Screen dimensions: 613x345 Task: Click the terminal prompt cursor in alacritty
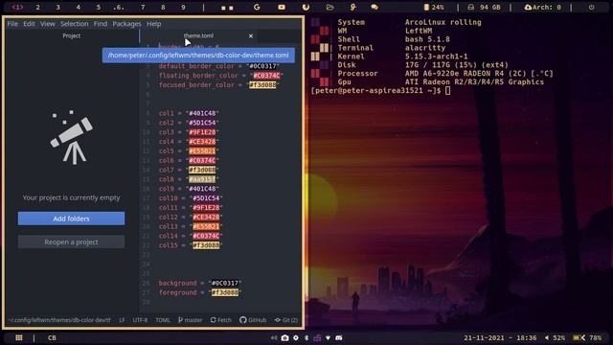coord(447,91)
